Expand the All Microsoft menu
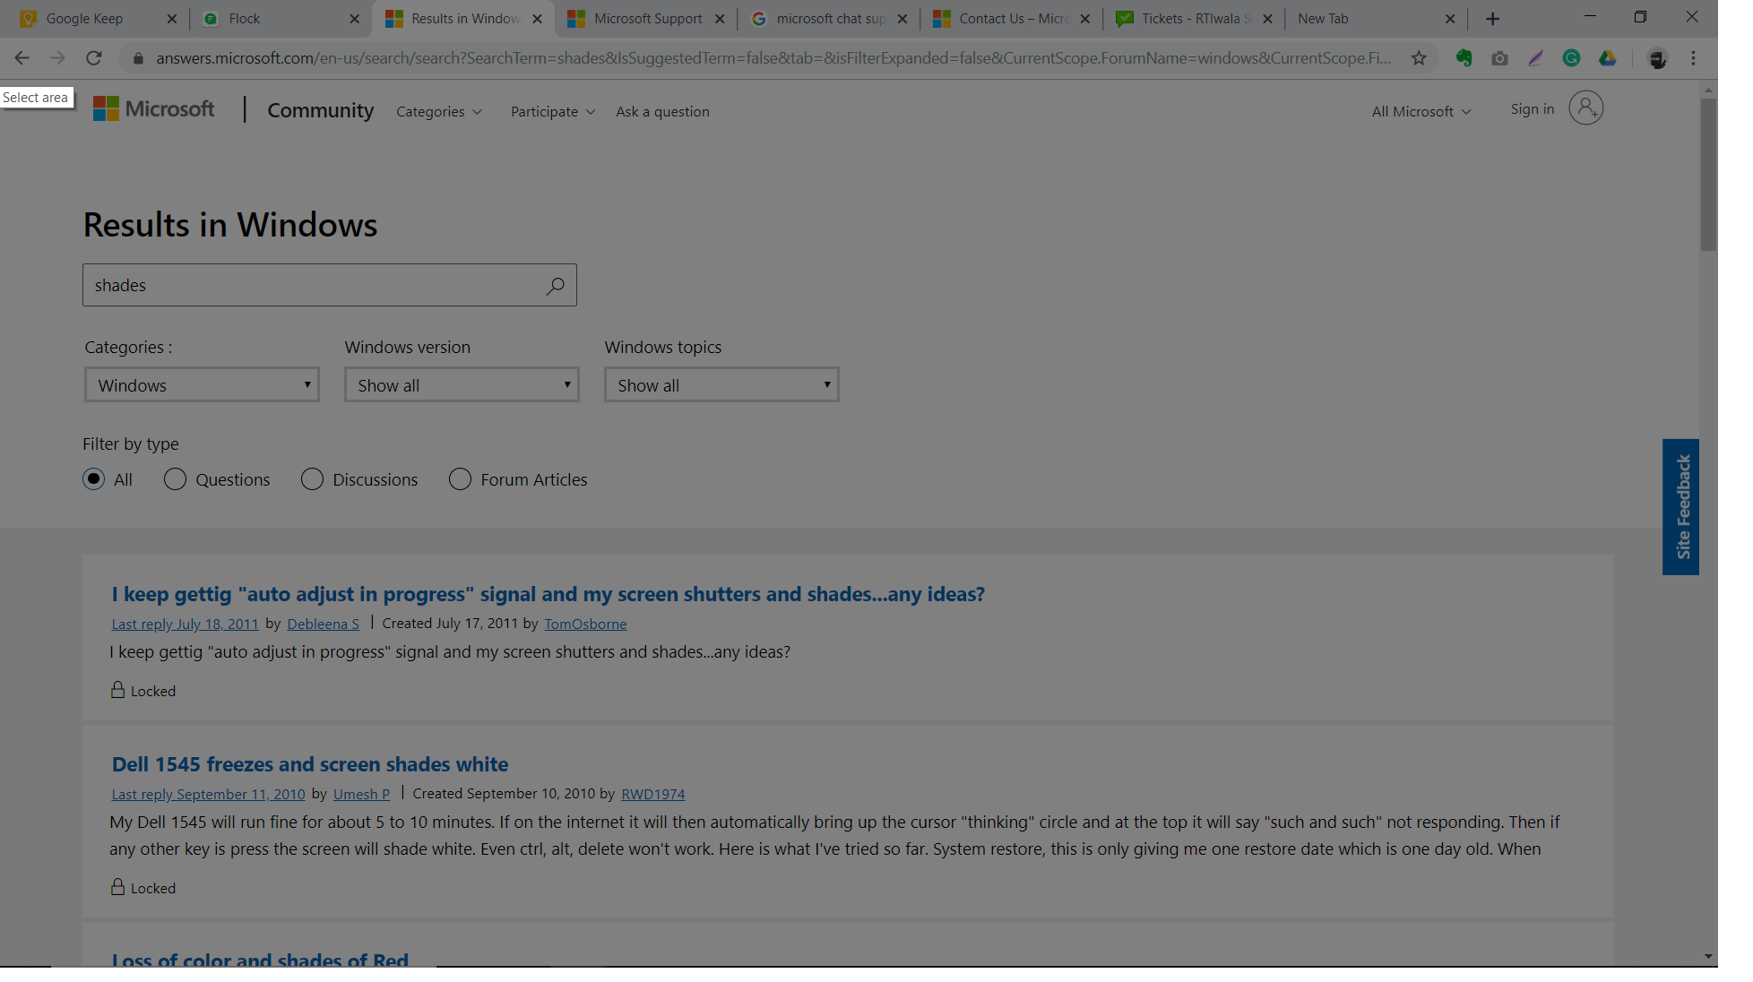 (x=1421, y=112)
